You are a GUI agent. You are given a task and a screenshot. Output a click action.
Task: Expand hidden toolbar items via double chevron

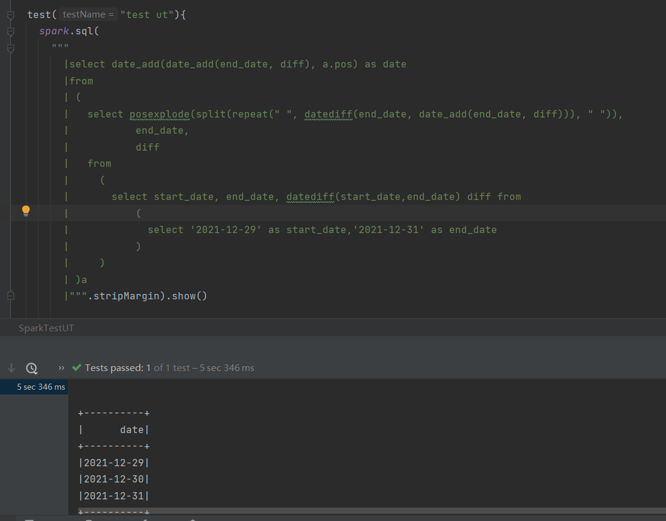[x=61, y=368]
